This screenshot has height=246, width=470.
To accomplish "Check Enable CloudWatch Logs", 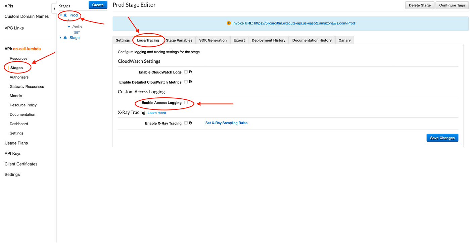I will click(x=186, y=71).
